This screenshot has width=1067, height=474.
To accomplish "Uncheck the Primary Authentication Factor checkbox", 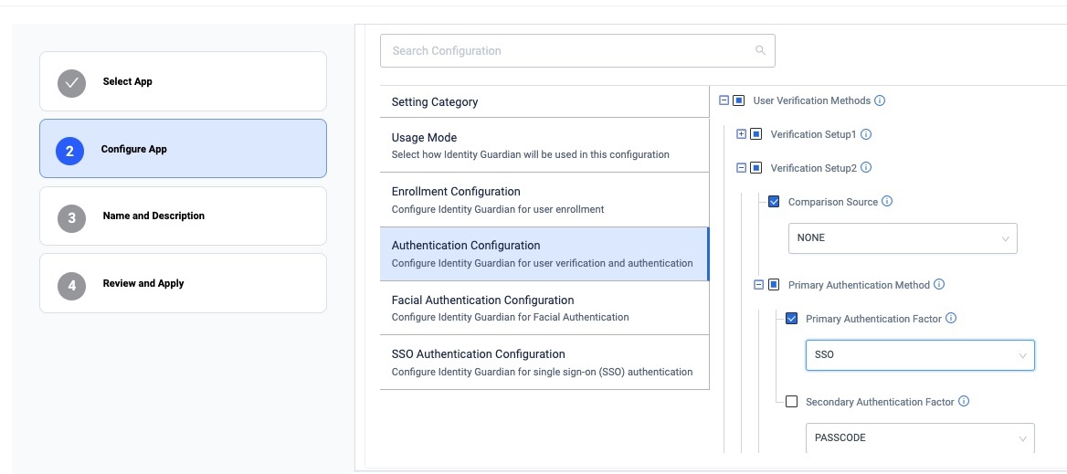I will (x=791, y=319).
